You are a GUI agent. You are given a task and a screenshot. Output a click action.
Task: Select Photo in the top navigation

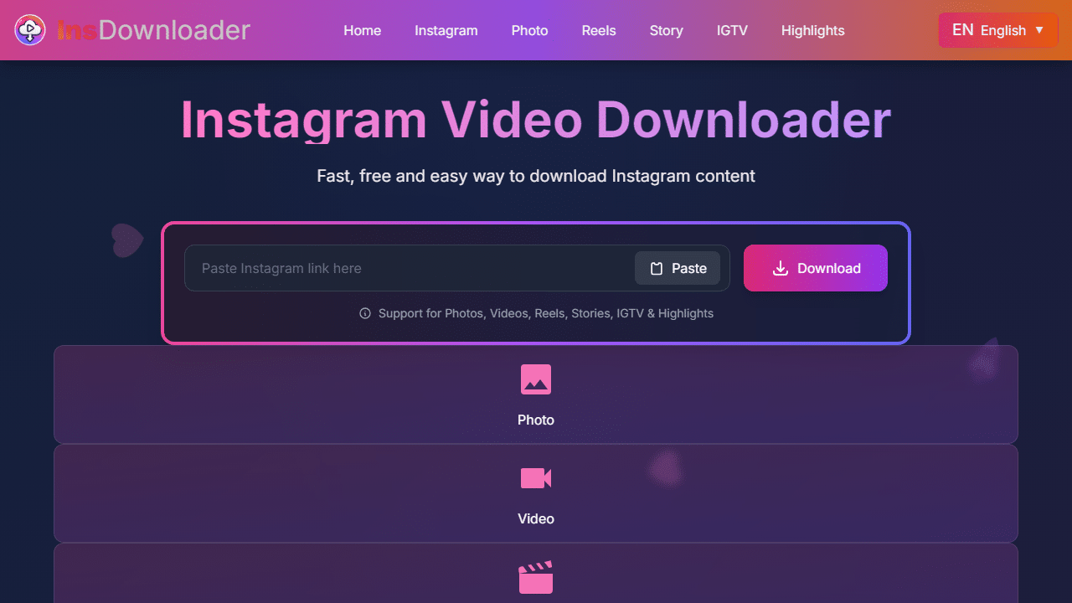pos(529,30)
